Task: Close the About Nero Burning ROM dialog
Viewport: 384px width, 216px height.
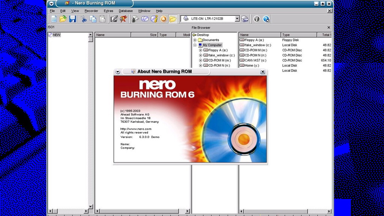Action: pos(262,72)
